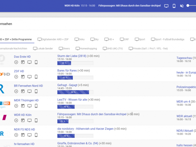Switch to the HD + tab
This screenshot has height=147, width=196.
click(109, 39)
